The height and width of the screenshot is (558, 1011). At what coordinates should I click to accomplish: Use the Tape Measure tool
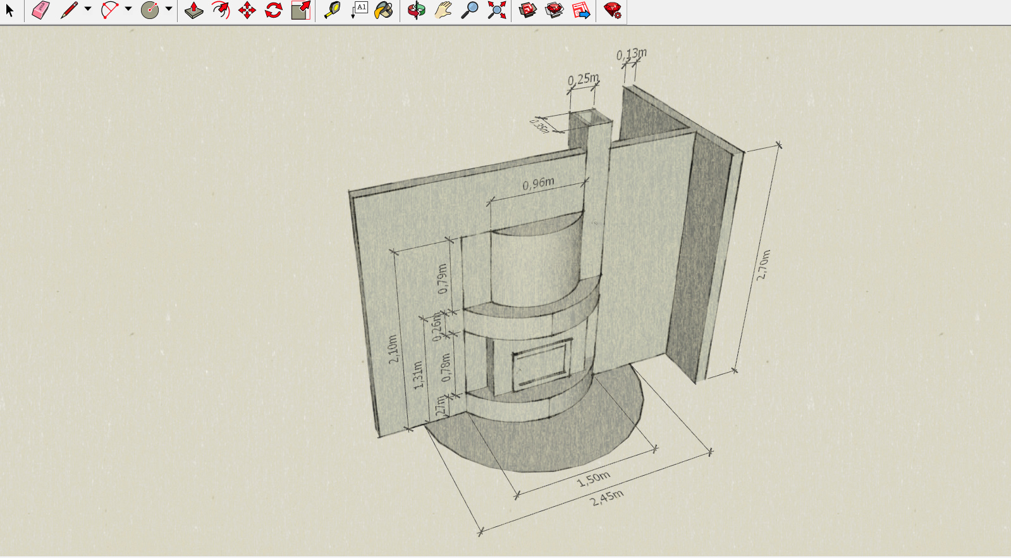point(332,10)
